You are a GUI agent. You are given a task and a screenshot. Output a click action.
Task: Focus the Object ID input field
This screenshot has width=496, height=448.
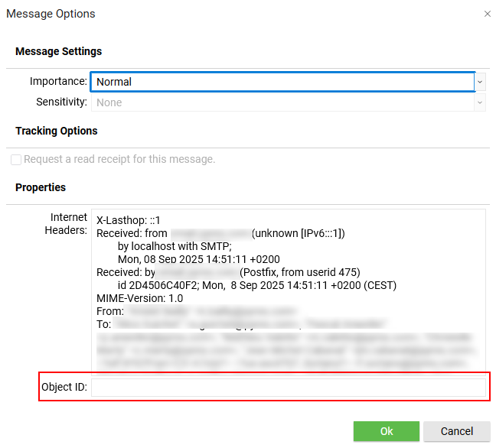[288, 388]
